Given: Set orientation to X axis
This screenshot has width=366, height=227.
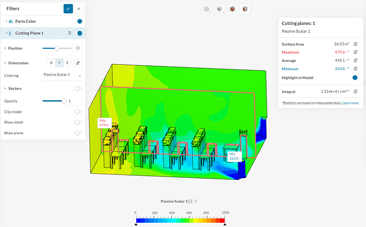Looking at the screenshot, I should 51,63.
